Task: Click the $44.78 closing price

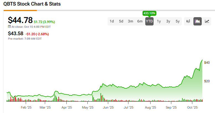Action: 20,20
